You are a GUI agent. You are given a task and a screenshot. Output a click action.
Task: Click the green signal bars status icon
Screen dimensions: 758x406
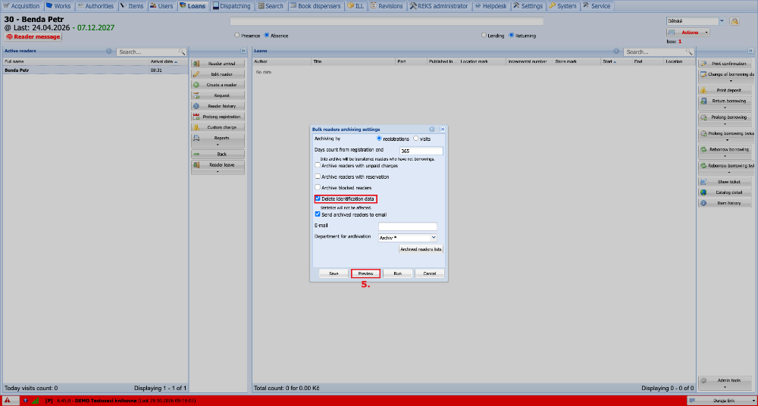36,401
